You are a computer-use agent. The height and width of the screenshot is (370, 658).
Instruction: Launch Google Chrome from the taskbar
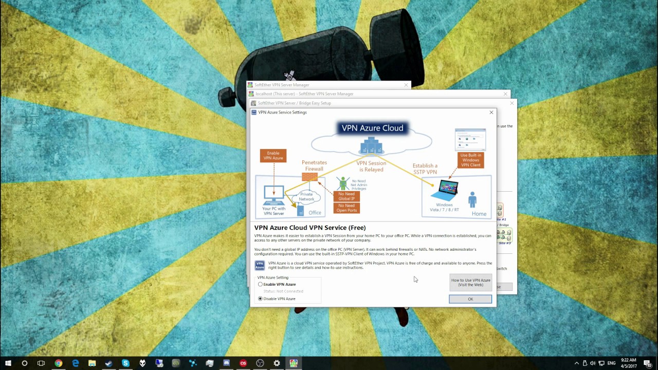[x=59, y=363]
